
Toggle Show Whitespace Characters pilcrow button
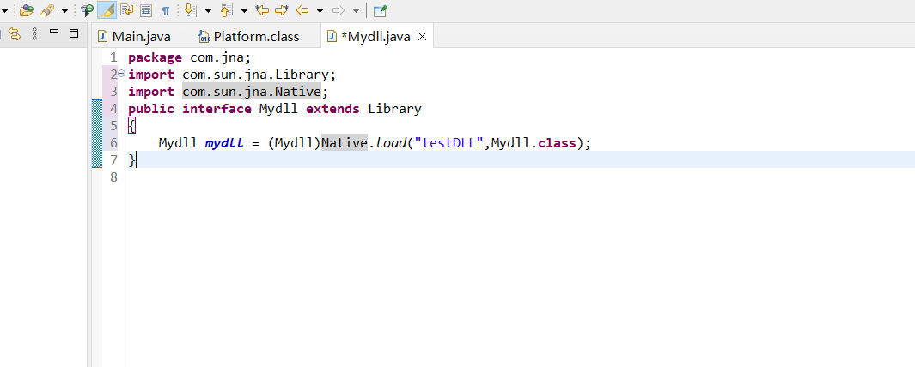(166, 10)
